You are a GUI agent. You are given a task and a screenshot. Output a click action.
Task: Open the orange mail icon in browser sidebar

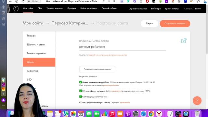pos(4,89)
